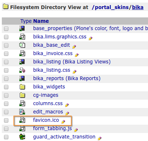
Task: Click the bika.lims.graphics.css file icon
Action: click(22, 37)
